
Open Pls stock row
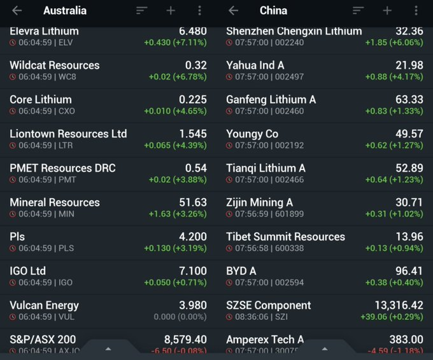(108, 242)
